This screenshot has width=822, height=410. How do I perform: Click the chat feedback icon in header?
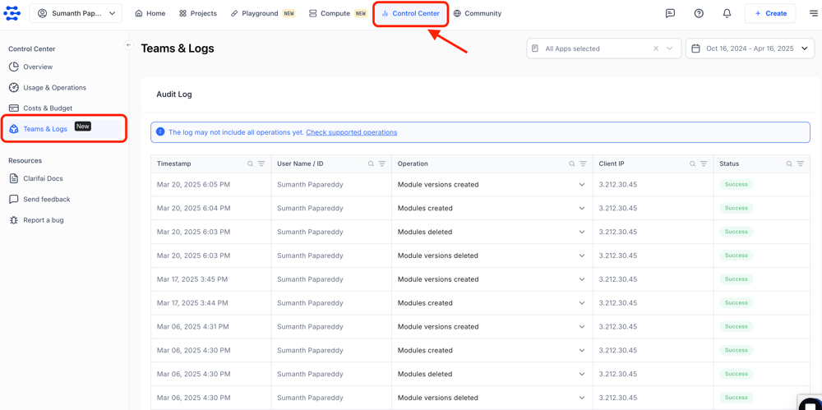coord(670,13)
